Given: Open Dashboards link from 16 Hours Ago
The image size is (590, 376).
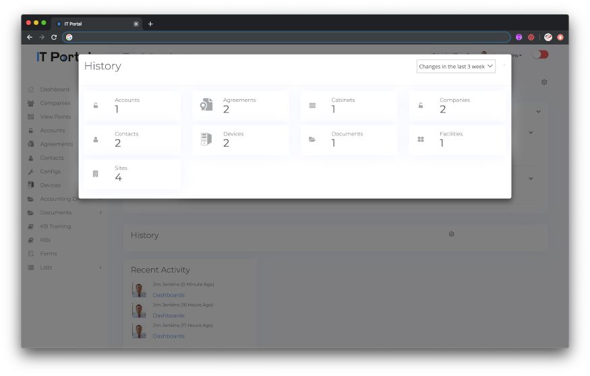Looking at the screenshot, I should click(169, 315).
